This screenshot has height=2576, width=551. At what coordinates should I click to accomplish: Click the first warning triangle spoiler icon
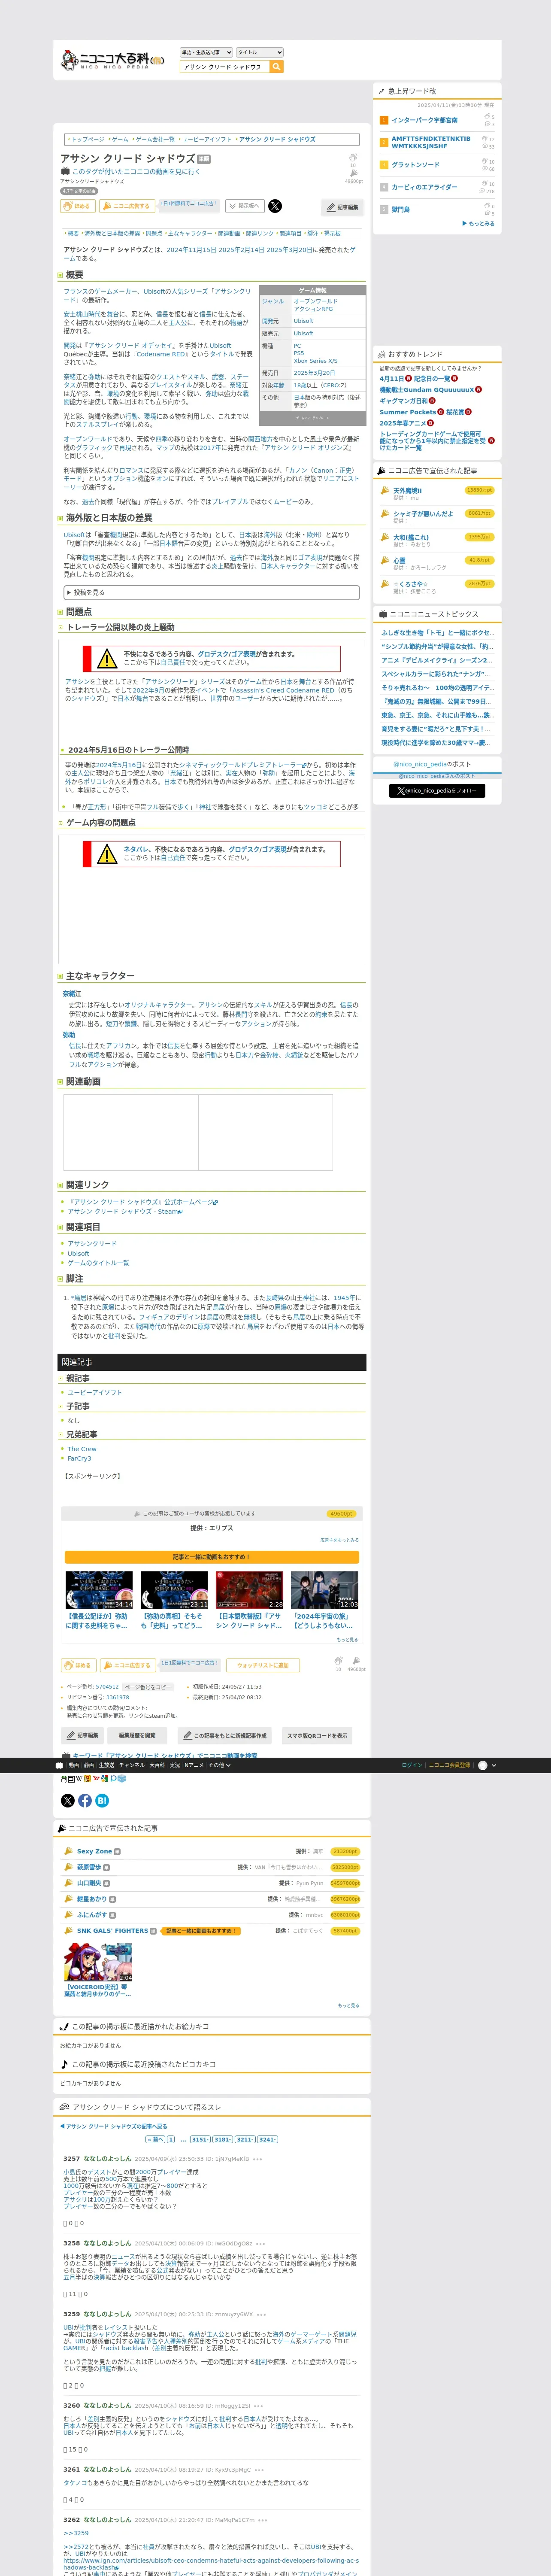(107, 658)
